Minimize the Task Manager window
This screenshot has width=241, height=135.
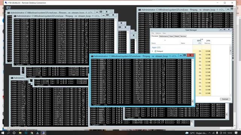click(221, 30)
